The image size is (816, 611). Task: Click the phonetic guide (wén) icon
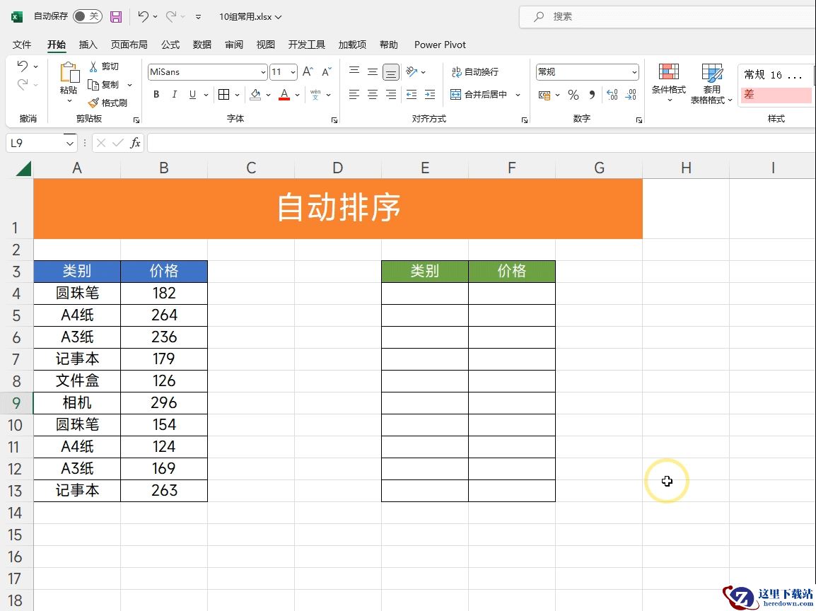coord(315,94)
